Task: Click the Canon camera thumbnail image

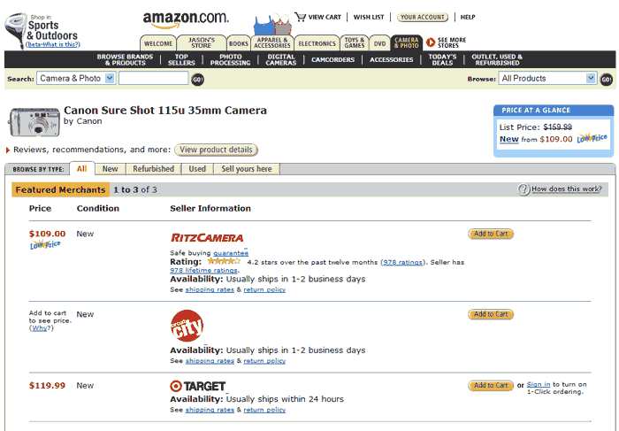Action: pyautogui.click(x=34, y=121)
